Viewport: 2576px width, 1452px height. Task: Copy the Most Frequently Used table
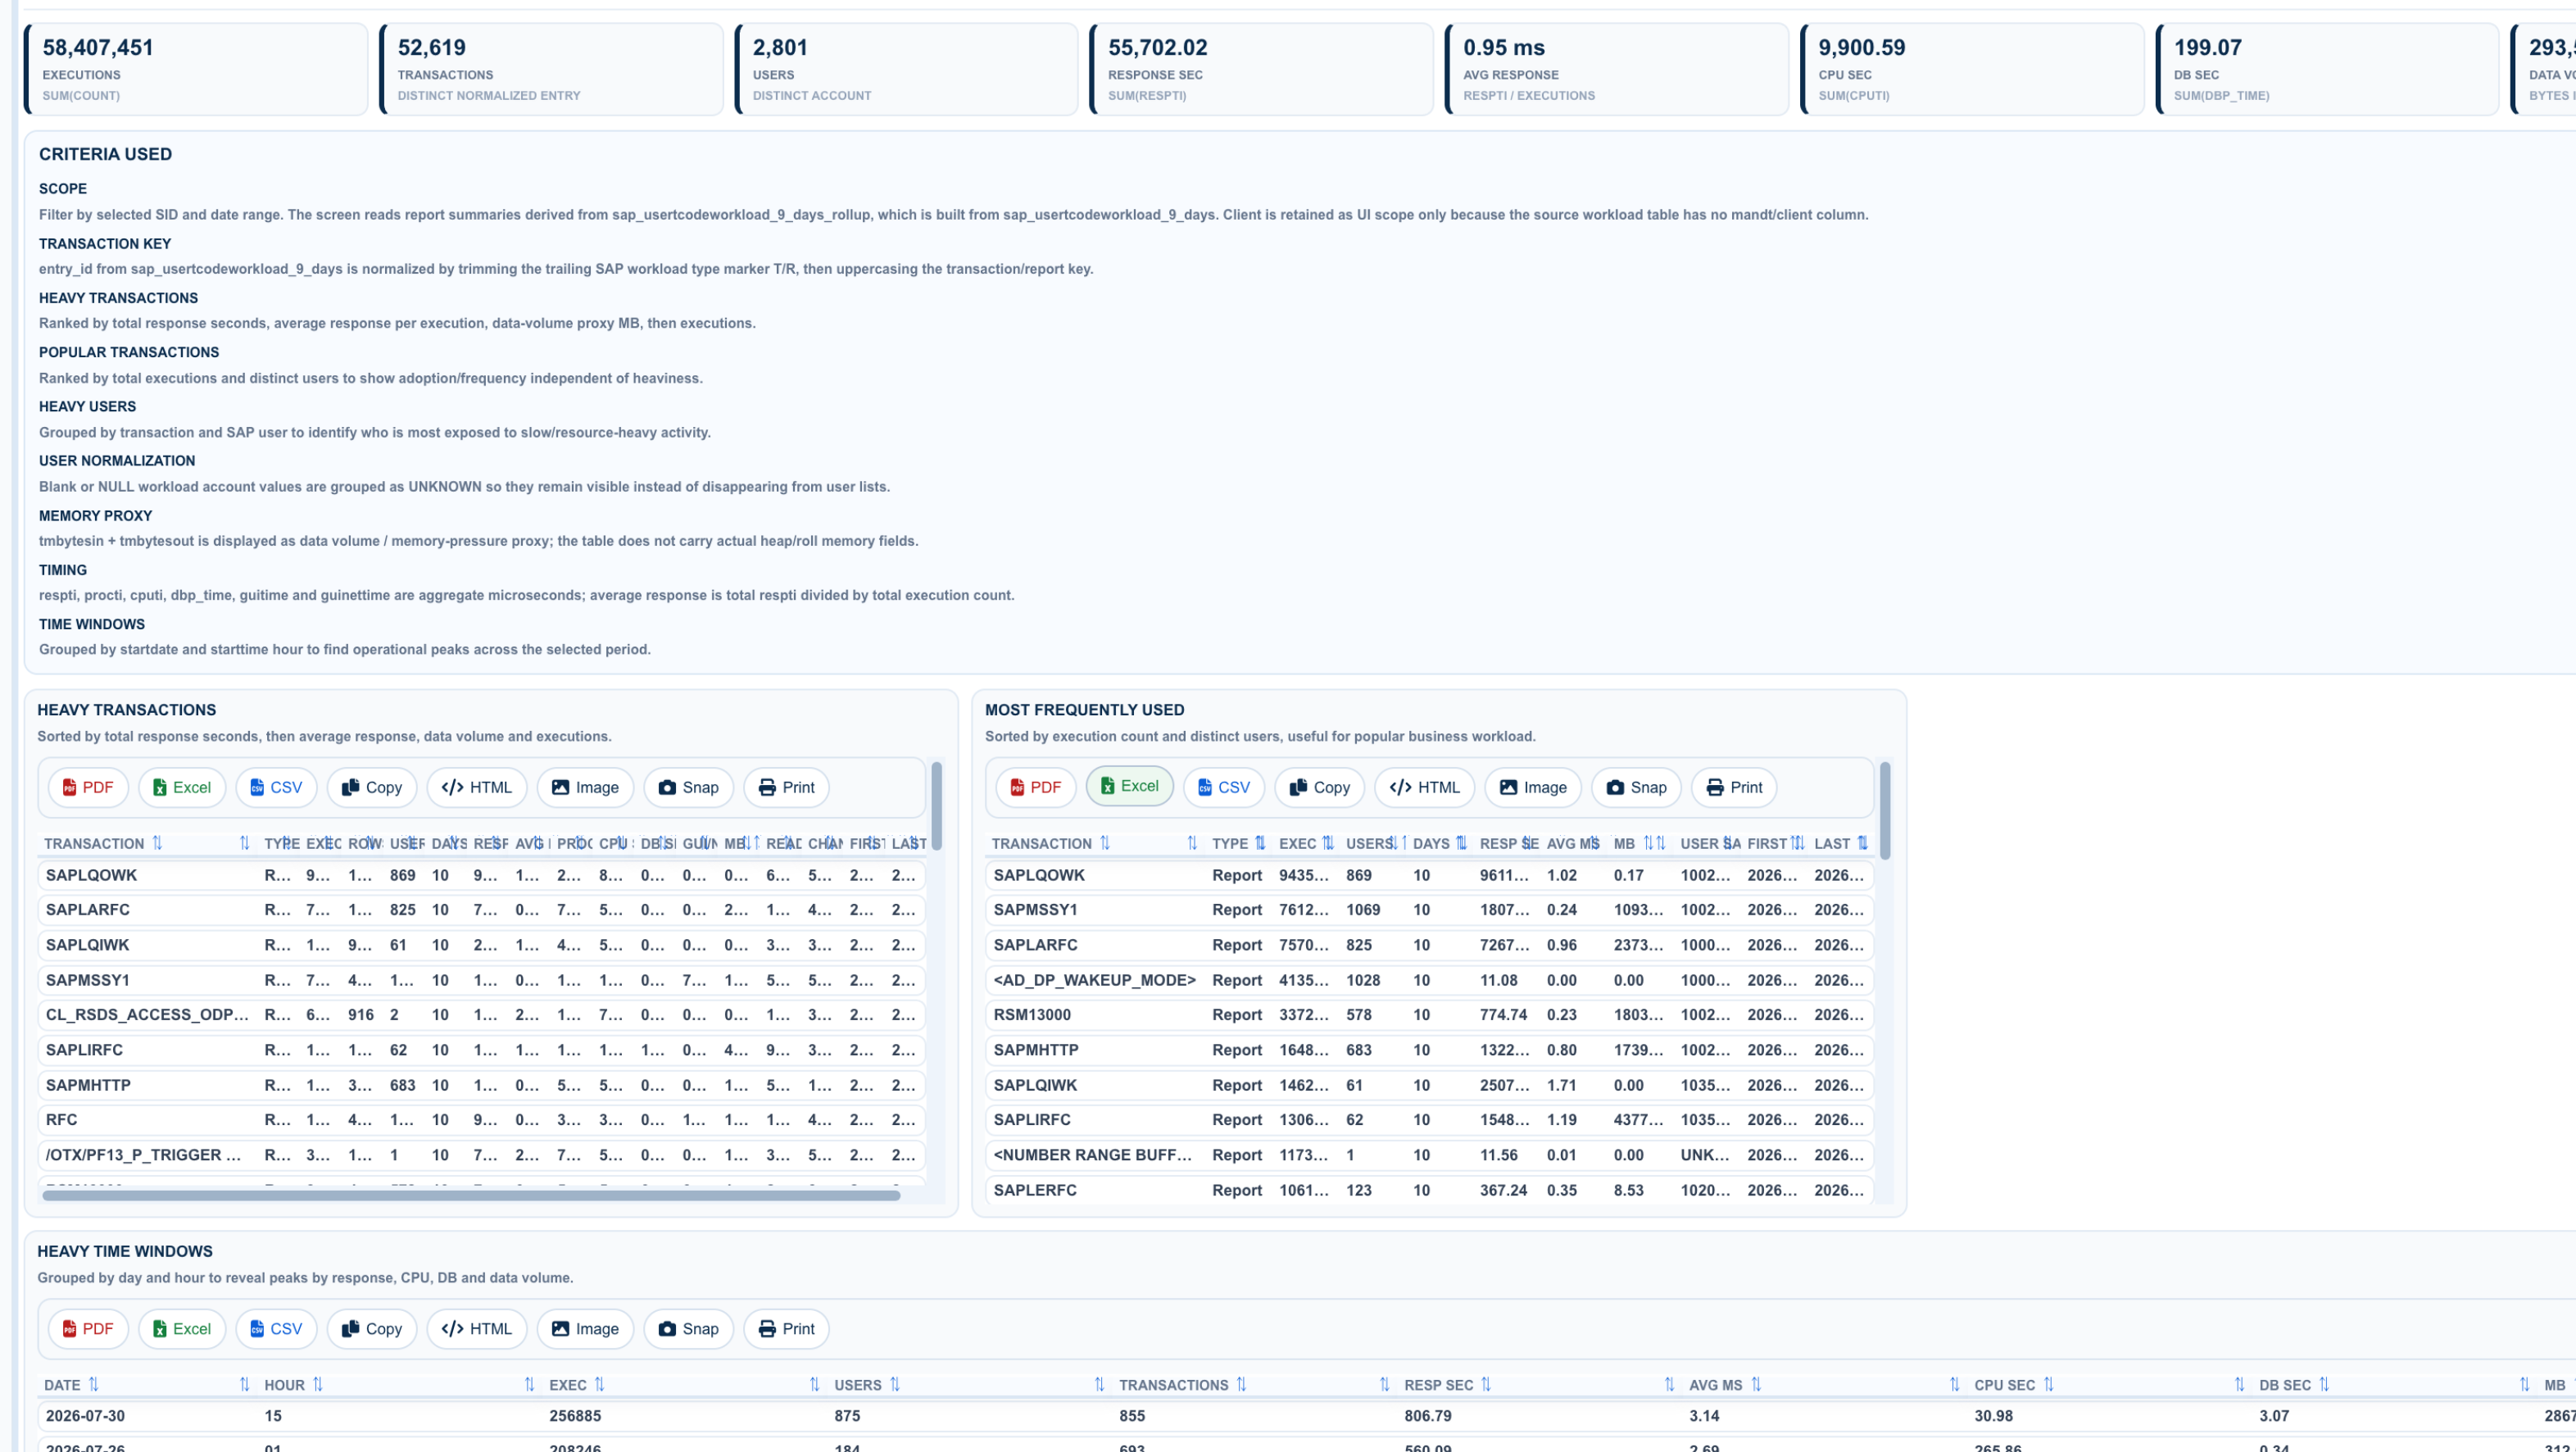pos(1320,787)
